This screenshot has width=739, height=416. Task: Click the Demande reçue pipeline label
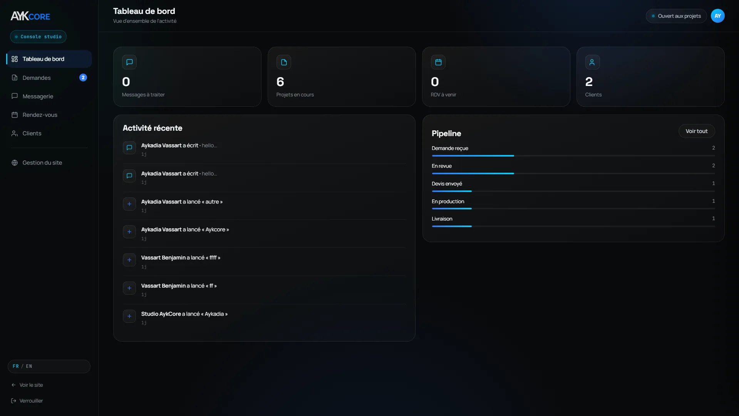coord(450,148)
